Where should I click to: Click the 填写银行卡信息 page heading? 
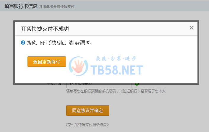(21, 6)
